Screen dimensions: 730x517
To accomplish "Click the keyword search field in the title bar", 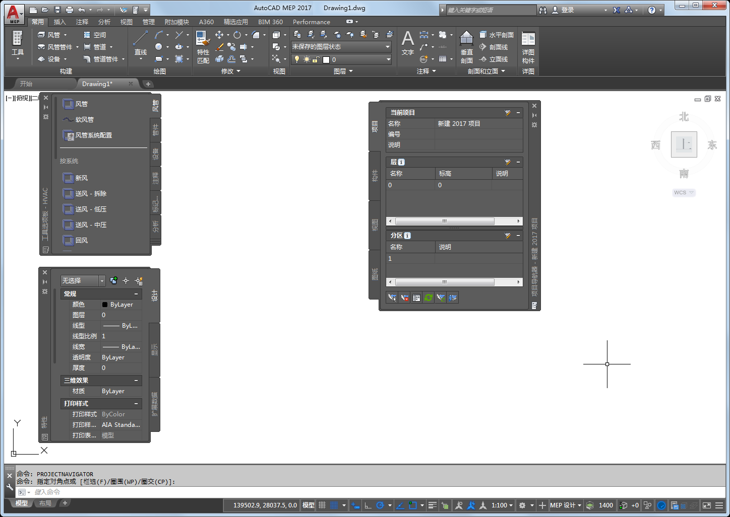I will point(491,10).
